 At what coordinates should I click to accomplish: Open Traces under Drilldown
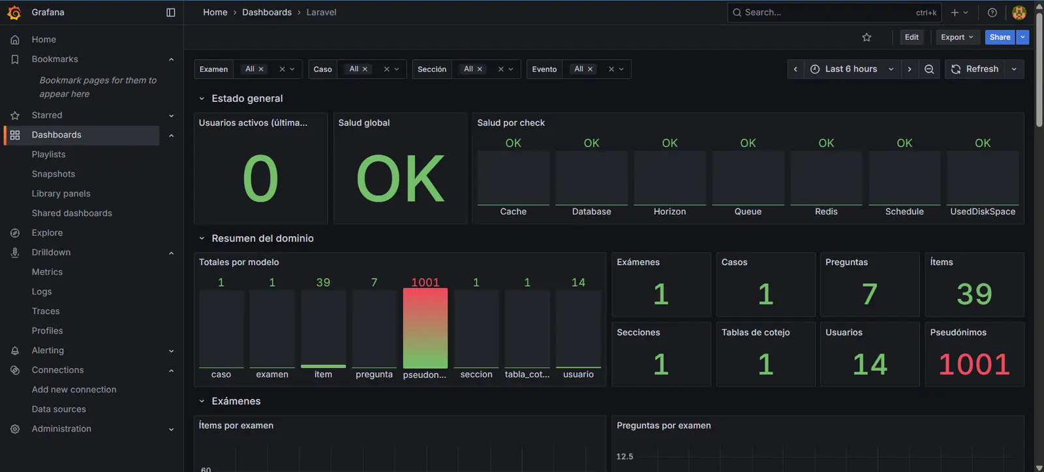pyautogui.click(x=46, y=311)
